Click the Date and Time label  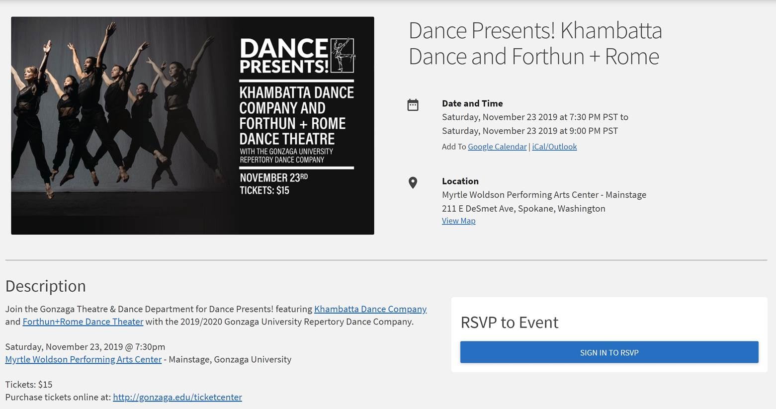[472, 103]
